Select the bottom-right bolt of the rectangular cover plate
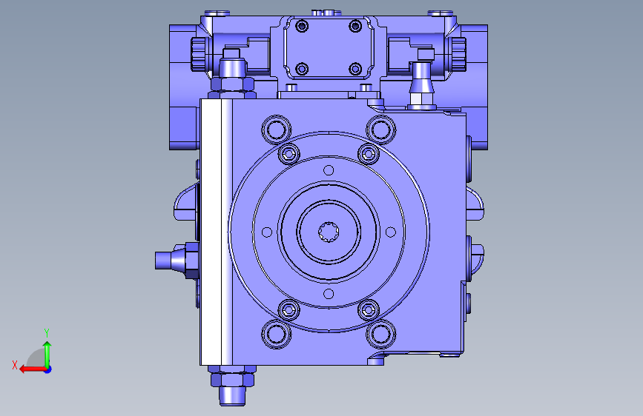 [x=355, y=69]
